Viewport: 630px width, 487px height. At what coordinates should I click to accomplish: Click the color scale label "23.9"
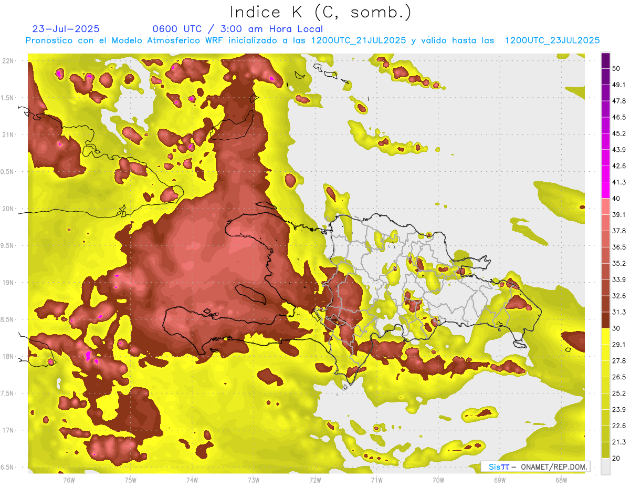pos(619,410)
